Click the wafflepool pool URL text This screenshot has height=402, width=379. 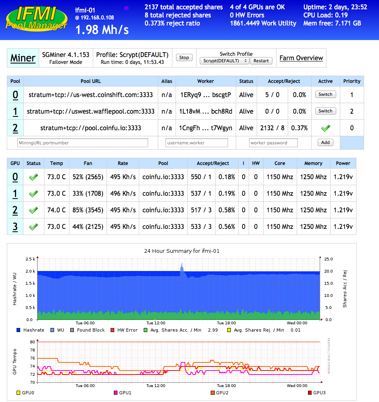90,112
